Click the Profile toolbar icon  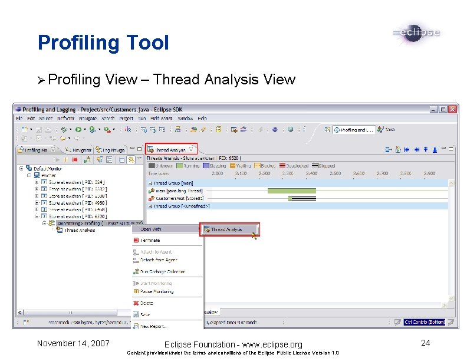[x=93, y=130]
